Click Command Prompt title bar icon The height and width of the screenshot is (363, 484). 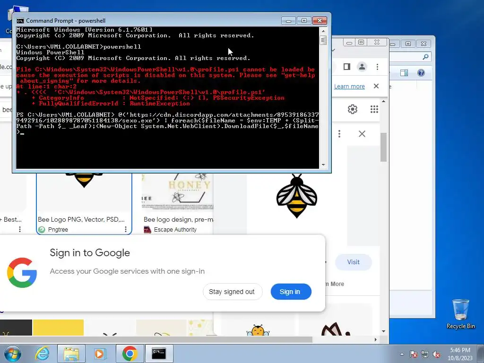(x=20, y=21)
